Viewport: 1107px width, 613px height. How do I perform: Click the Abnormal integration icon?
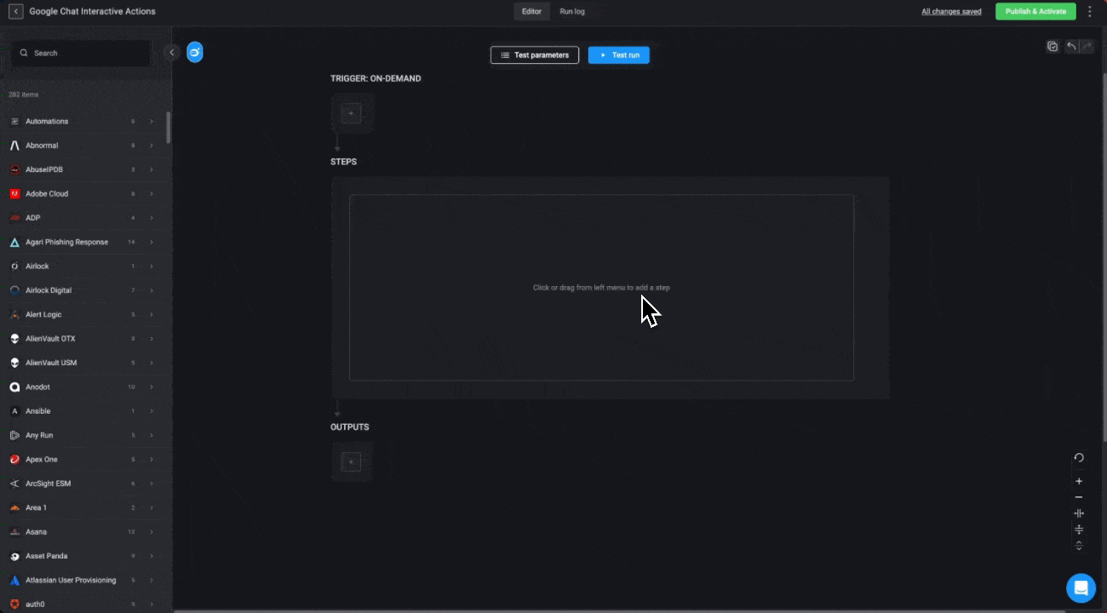[14, 146]
